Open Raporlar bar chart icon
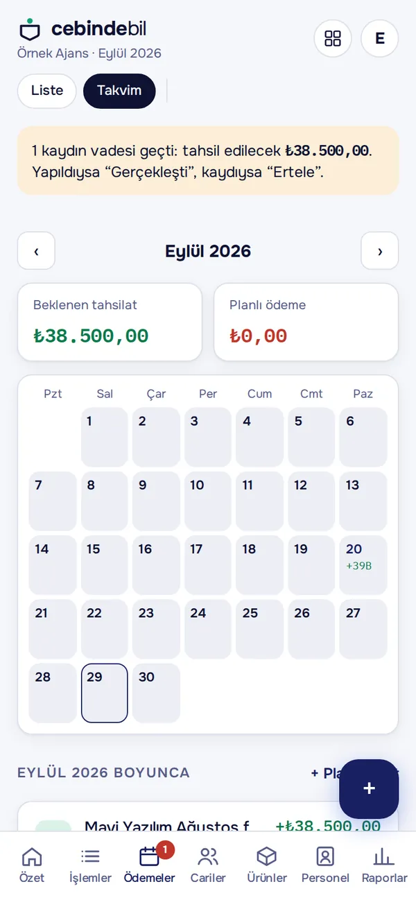Screen dimensions: 416x900 pos(384,857)
